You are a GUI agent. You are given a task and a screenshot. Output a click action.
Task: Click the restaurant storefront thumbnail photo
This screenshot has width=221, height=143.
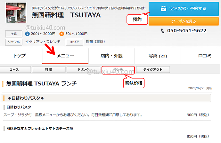(16, 13)
